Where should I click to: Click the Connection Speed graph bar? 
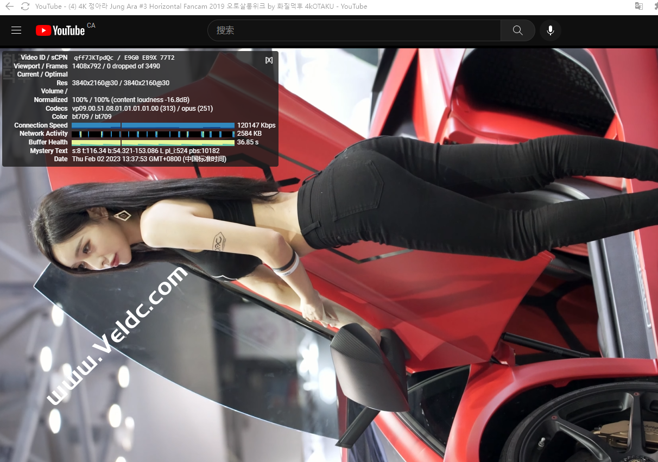click(x=153, y=125)
